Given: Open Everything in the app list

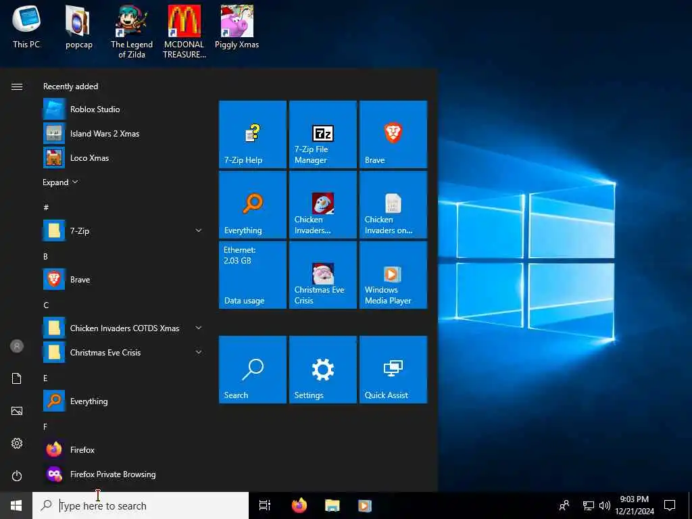Looking at the screenshot, I should click(x=123, y=401).
